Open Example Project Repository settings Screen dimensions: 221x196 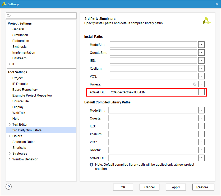pyautogui.click(x=33, y=95)
